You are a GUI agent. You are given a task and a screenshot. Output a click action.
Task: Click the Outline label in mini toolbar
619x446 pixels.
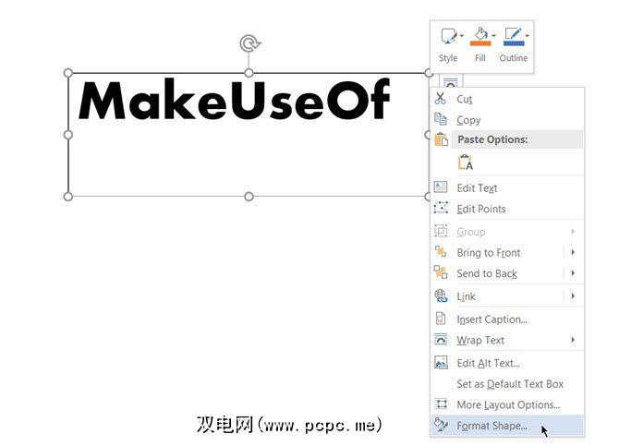(513, 58)
